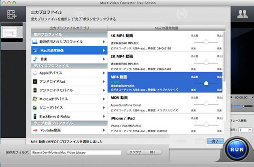Click the MOV video quality slider
The width and height of the screenshot is (254, 167).
pos(206,104)
